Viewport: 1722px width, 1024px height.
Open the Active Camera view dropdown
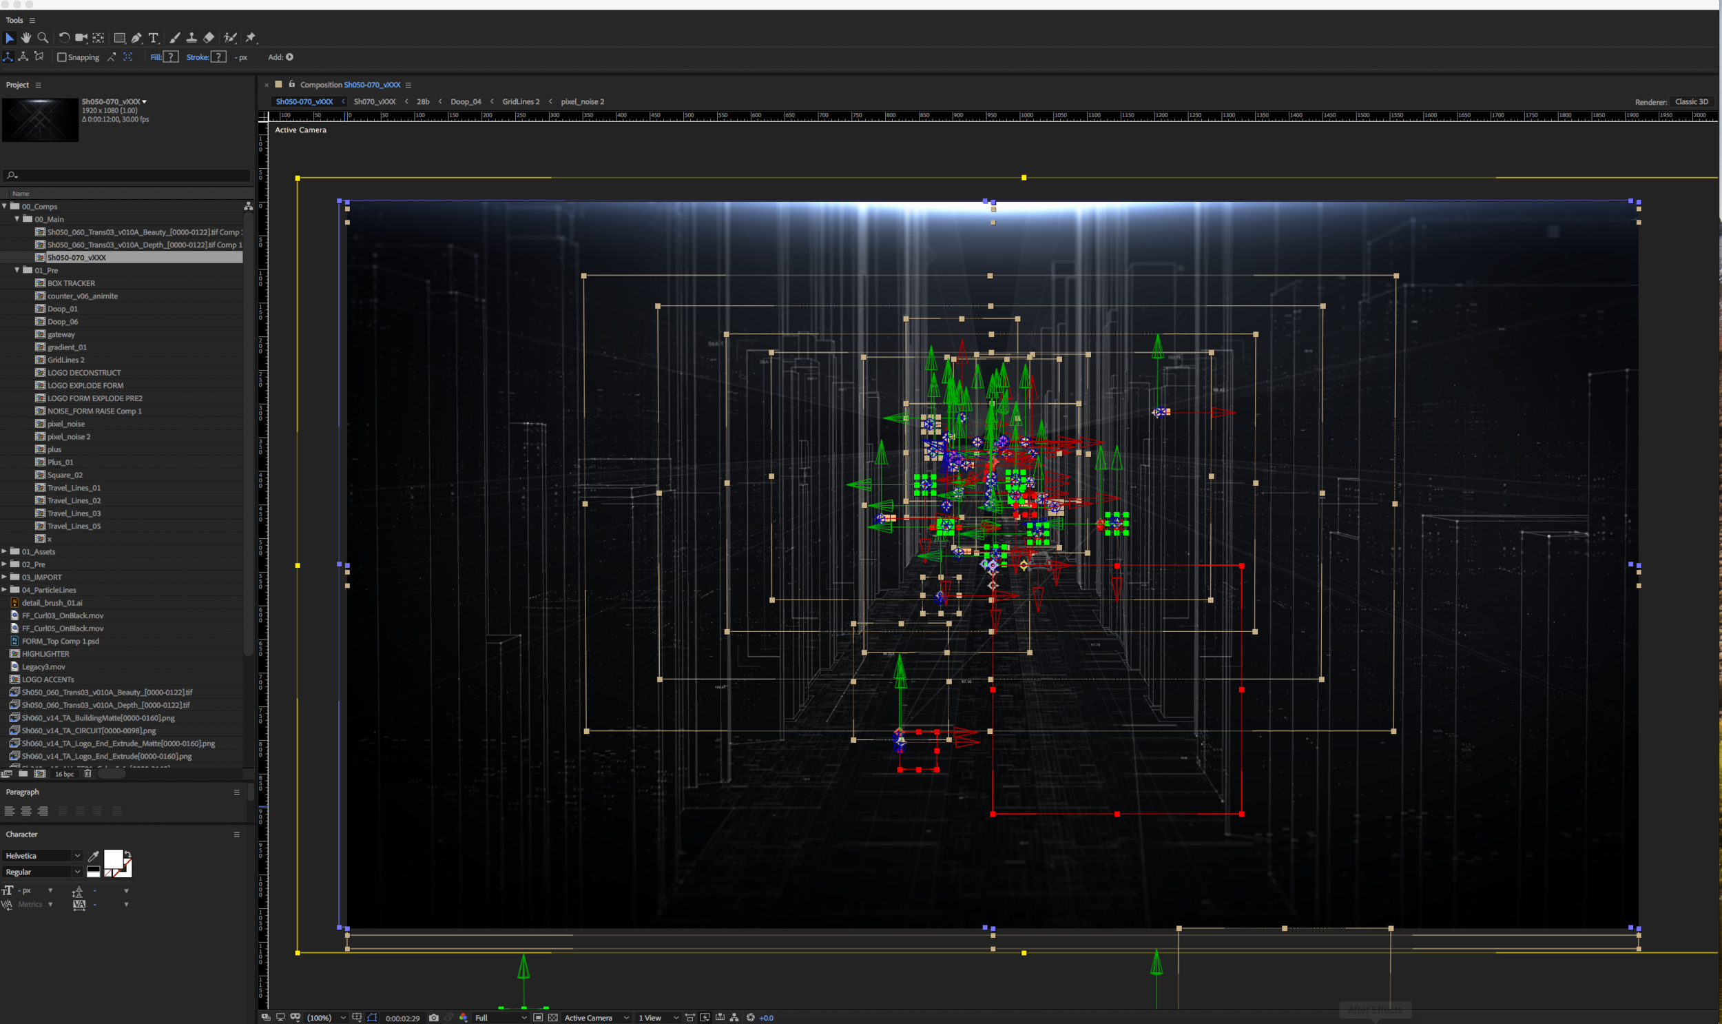point(597,1018)
